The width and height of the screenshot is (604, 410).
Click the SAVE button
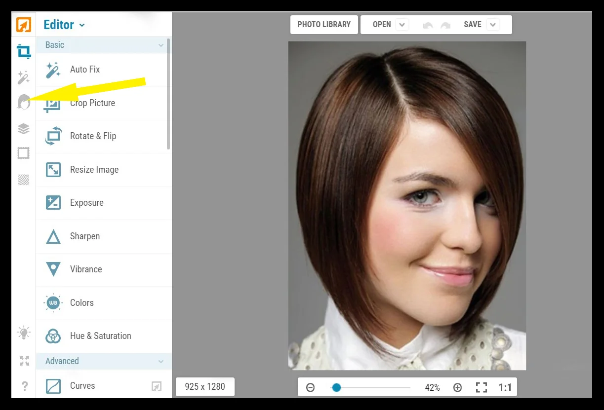(x=473, y=25)
